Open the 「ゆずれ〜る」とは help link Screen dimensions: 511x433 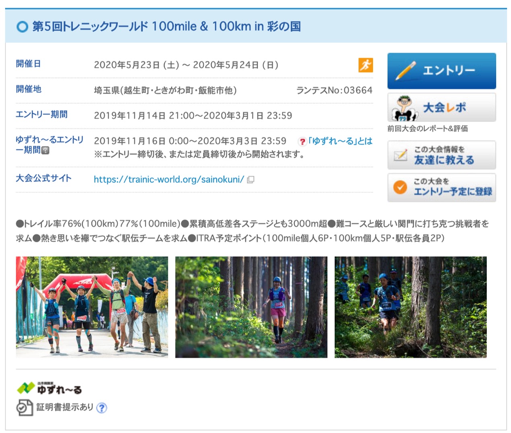[x=340, y=141]
